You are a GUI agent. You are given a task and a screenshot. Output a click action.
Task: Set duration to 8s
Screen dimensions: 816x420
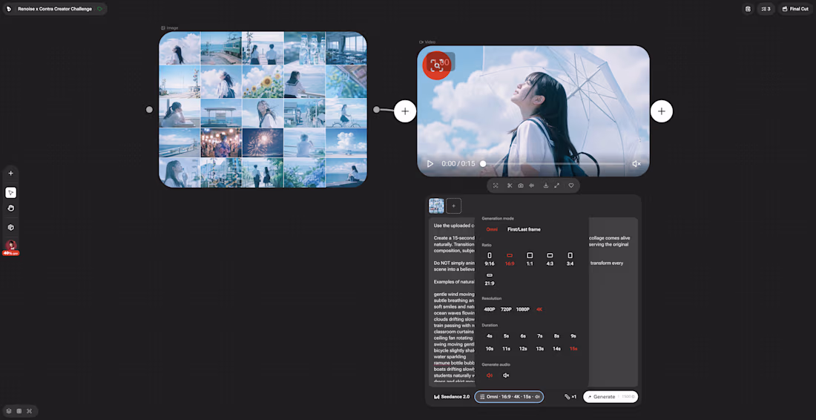556,336
